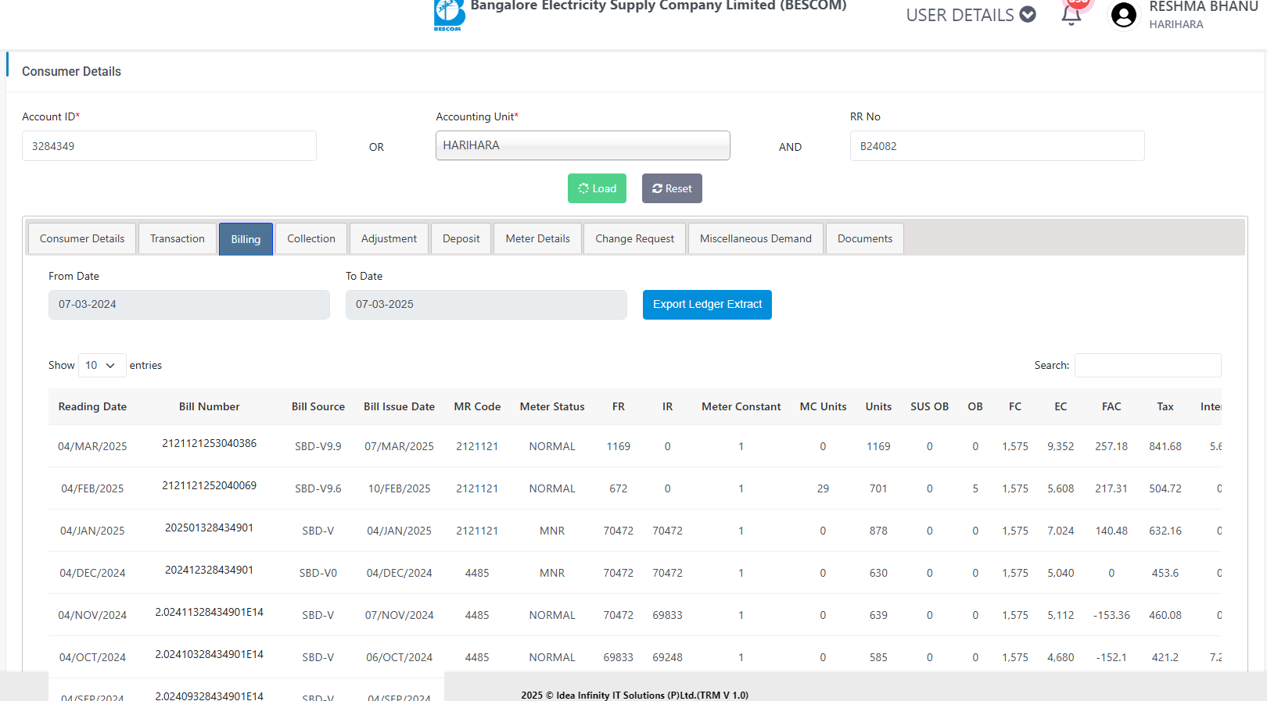Screen dimensions: 1267x701
Task: Sort by Bill Issue Date column header
Action: tap(399, 406)
